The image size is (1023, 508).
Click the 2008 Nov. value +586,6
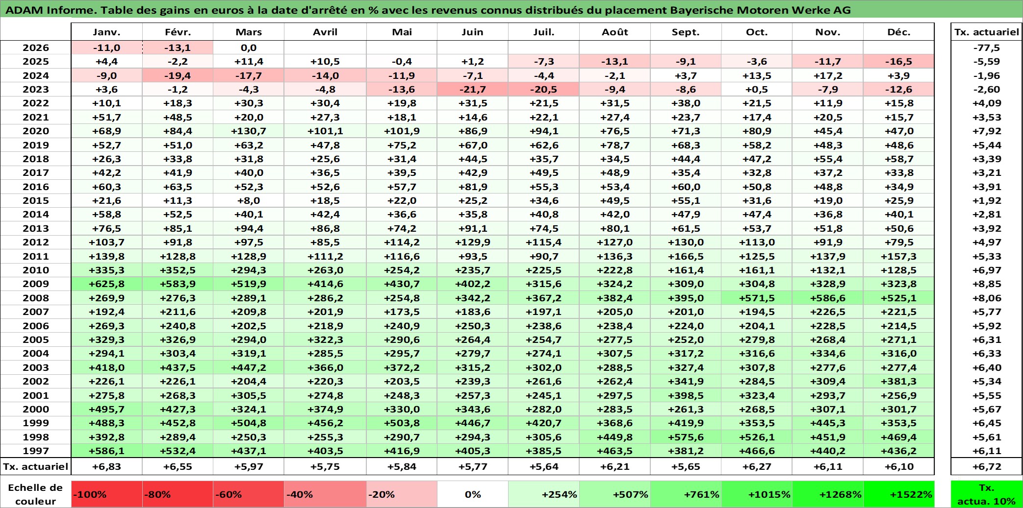[x=828, y=298]
